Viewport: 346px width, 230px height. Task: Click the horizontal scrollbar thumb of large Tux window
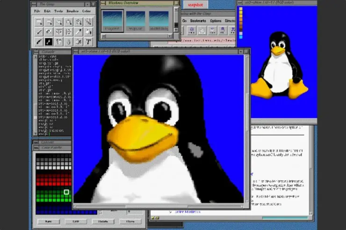coord(157,206)
